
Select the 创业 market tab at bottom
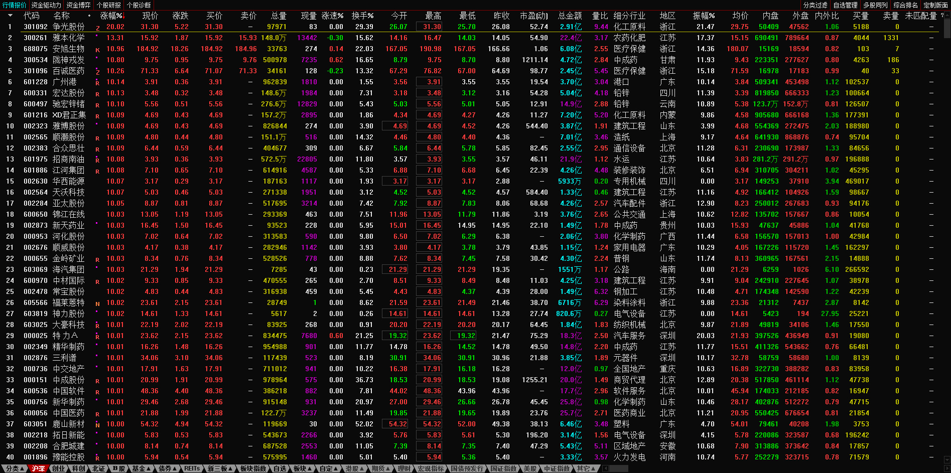pos(59,468)
